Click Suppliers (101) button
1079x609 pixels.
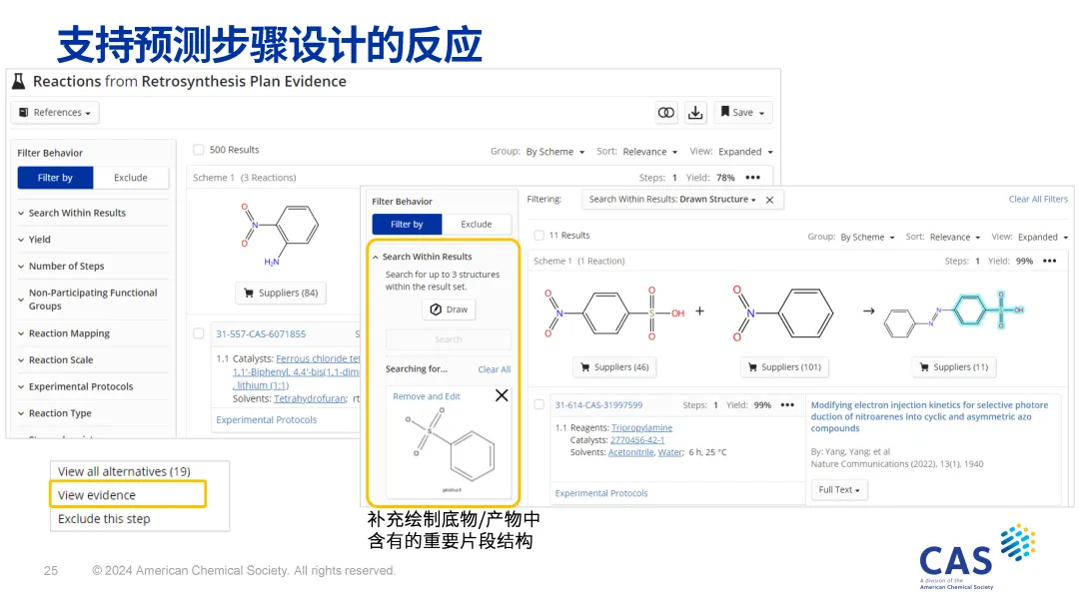pos(784,367)
